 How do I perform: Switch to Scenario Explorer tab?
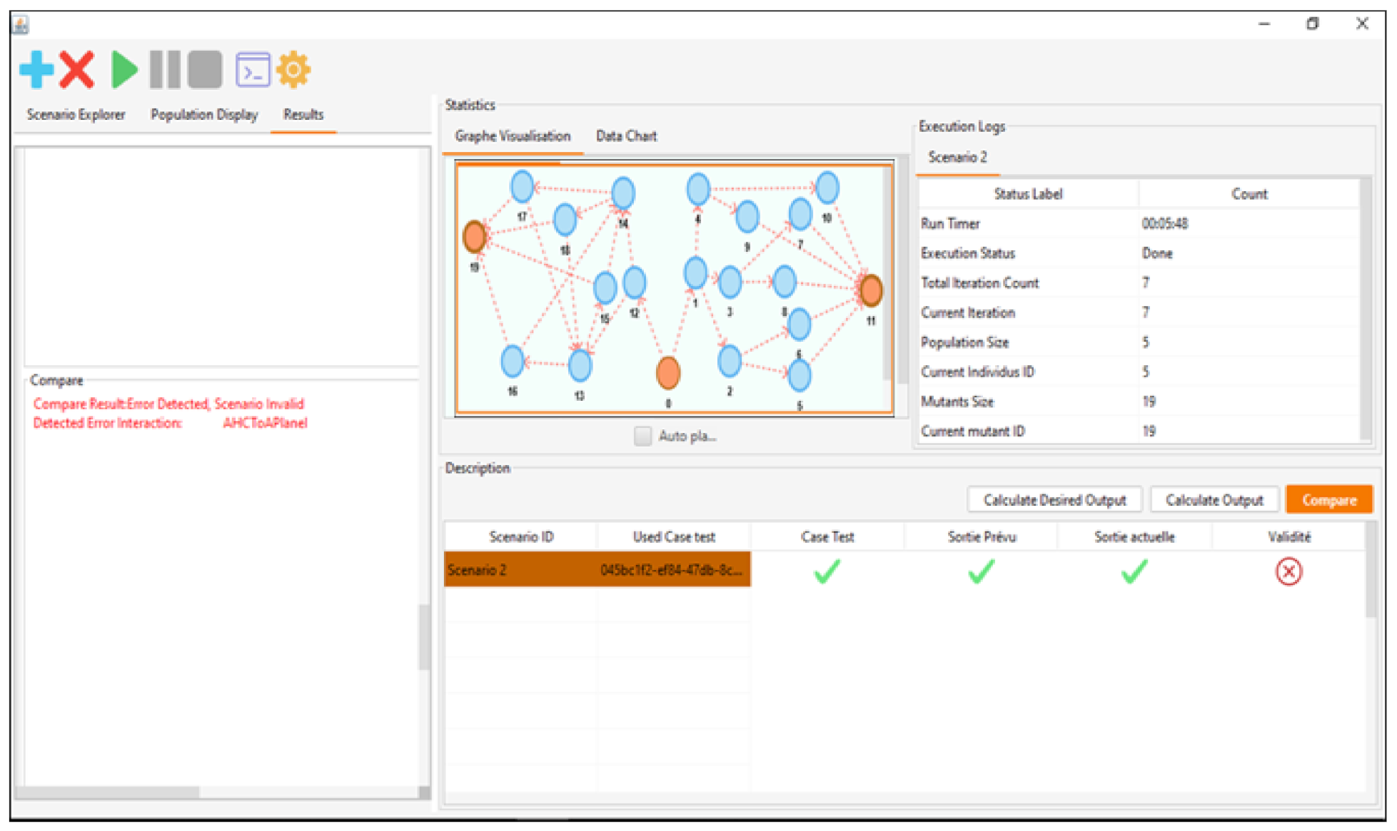(76, 114)
